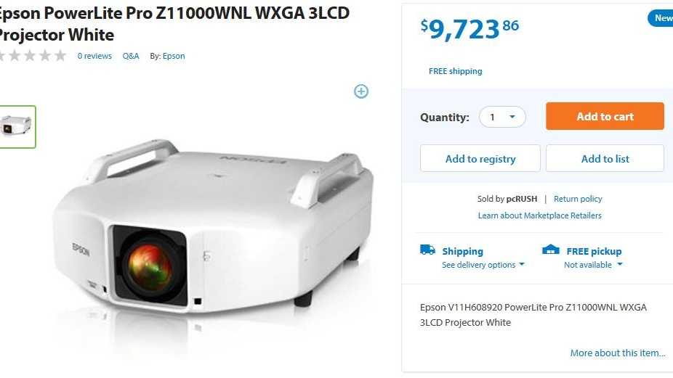The width and height of the screenshot is (673, 378).
Task: Add the projector to cart
Action: click(x=605, y=116)
